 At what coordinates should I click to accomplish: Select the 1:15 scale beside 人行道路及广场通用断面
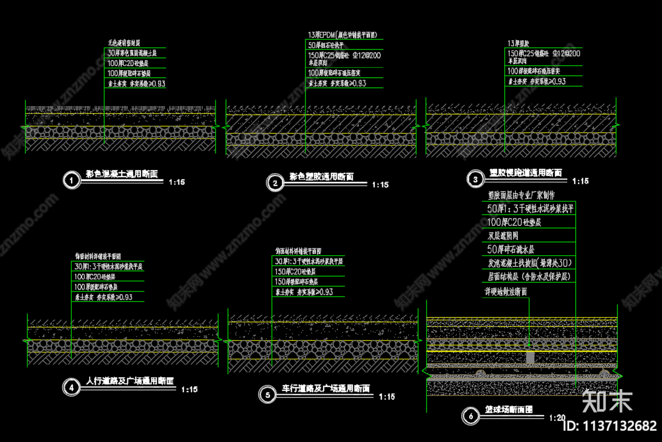[x=189, y=389]
